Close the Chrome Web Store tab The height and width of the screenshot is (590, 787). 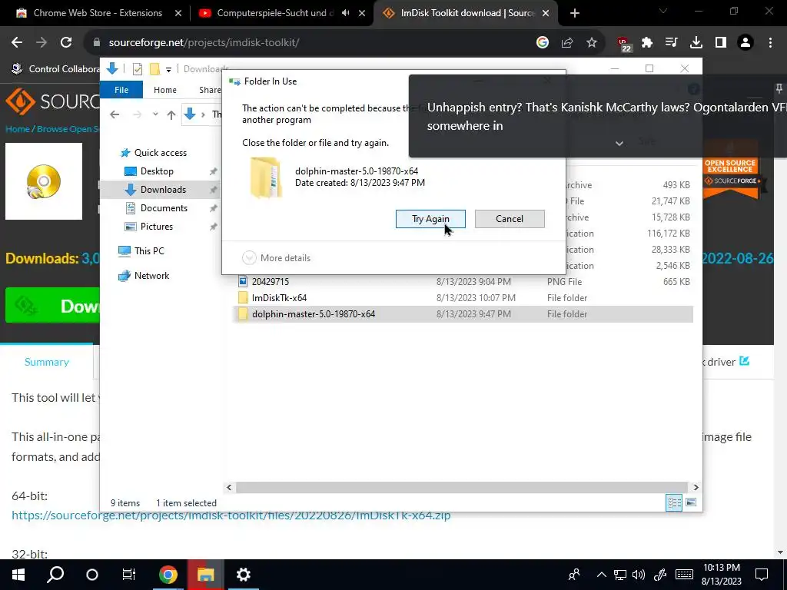pyautogui.click(x=178, y=14)
